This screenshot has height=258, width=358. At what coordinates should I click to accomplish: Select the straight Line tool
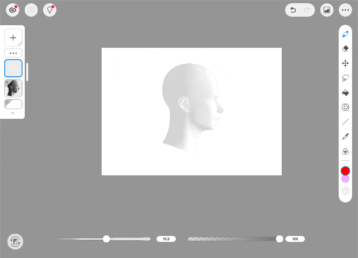point(345,122)
